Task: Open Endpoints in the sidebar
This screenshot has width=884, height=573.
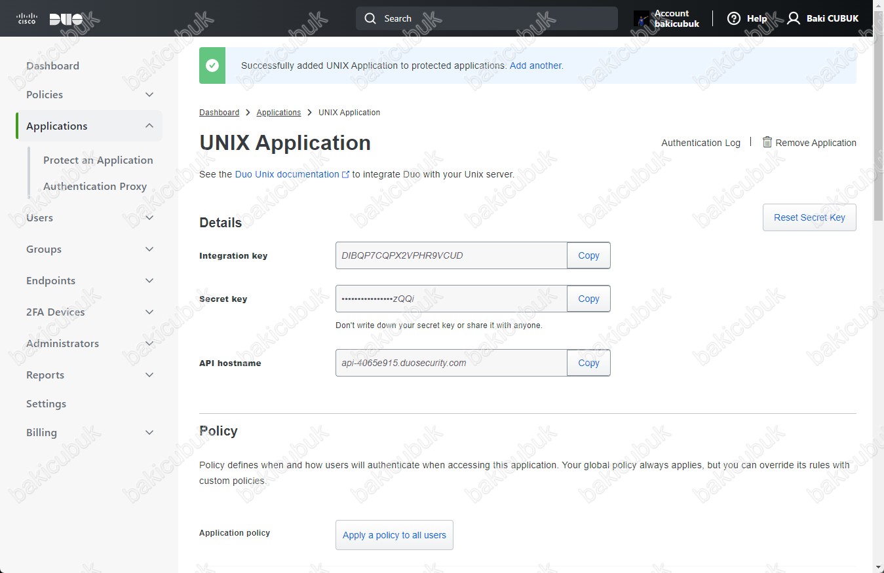Action: 50,280
